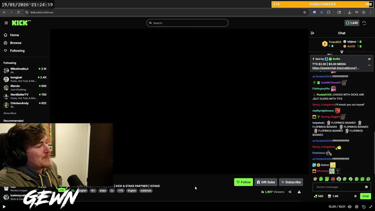Go back with the browser back arrow

[x=4, y=12]
